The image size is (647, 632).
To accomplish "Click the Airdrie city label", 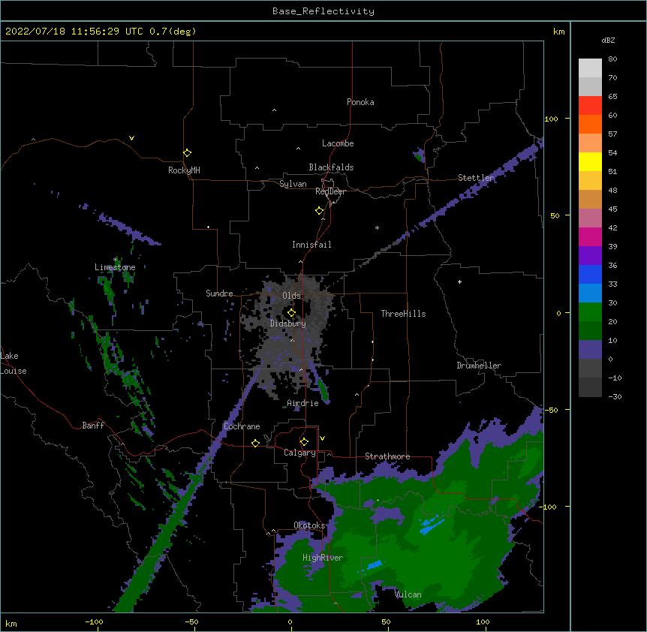I will (302, 403).
